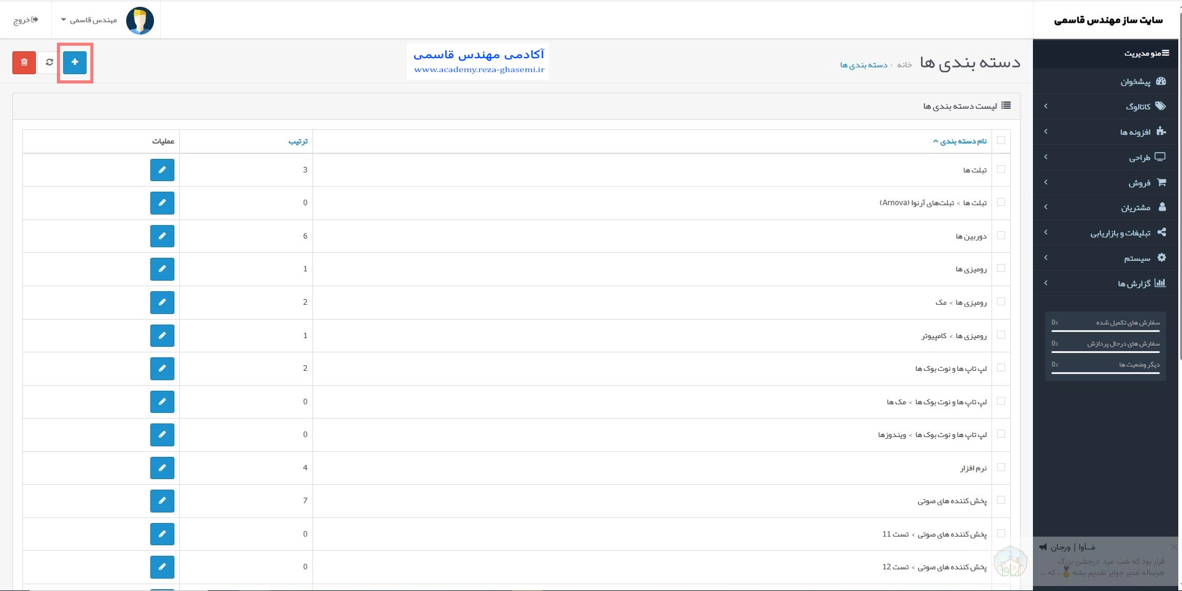Expand the افزونه ها menu chevron
The width and height of the screenshot is (1182, 591).
point(1046,132)
